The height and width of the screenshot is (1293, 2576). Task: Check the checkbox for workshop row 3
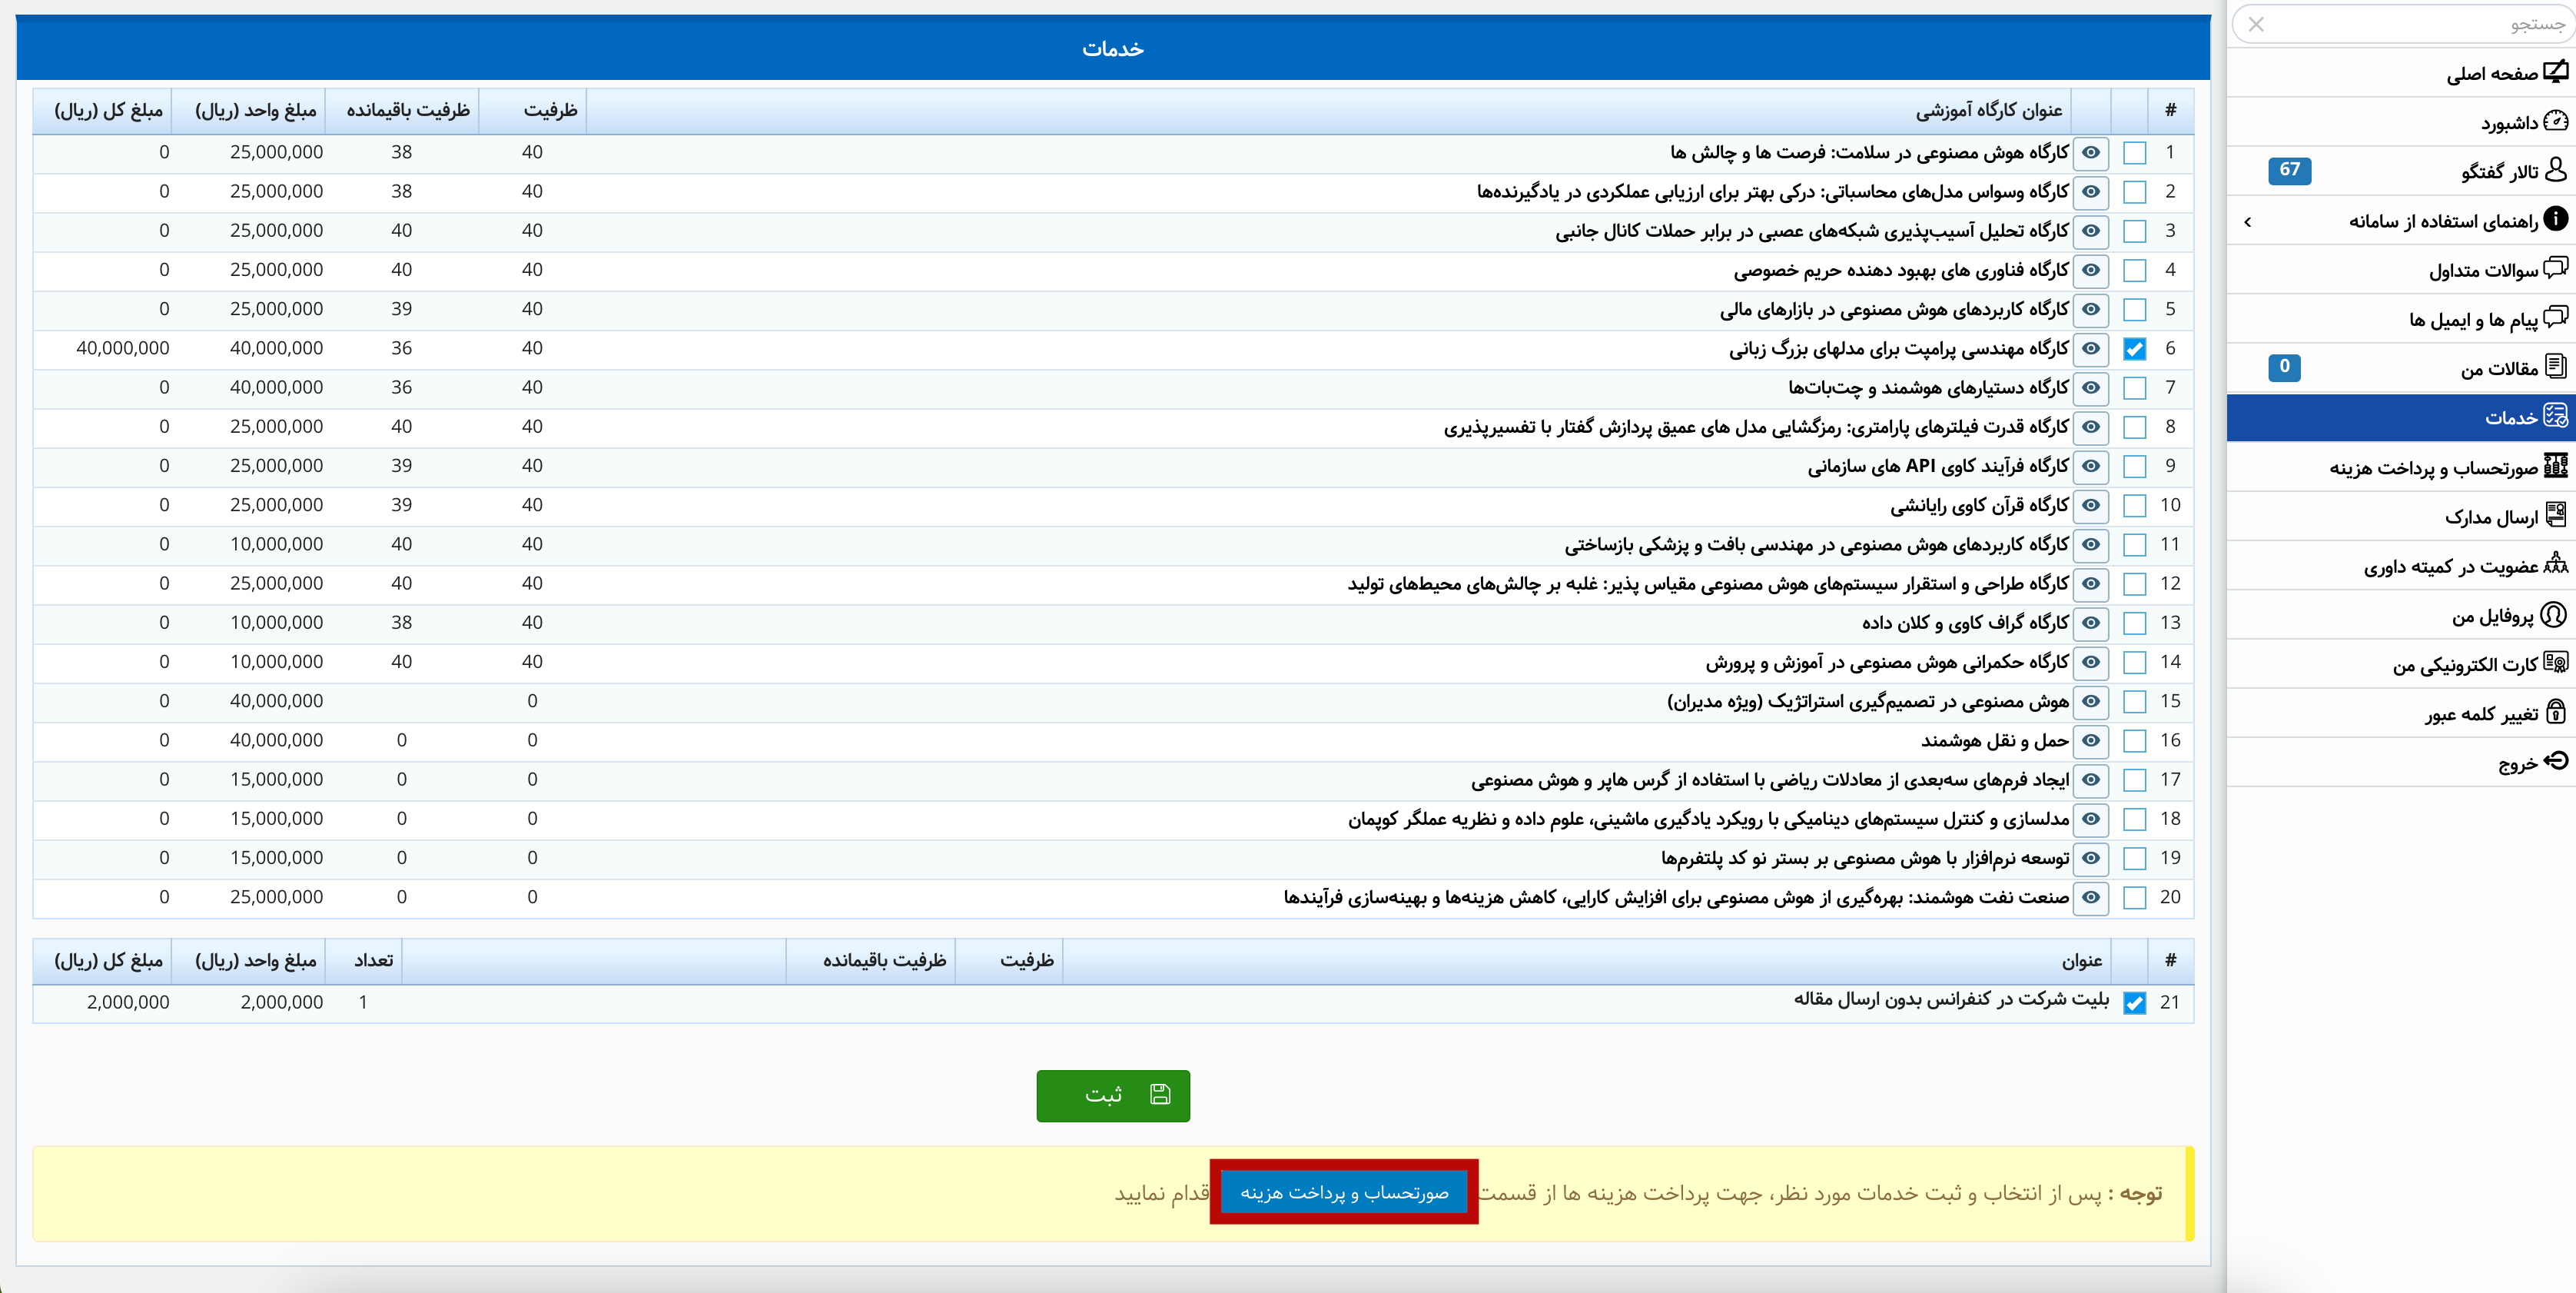point(2134,231)
